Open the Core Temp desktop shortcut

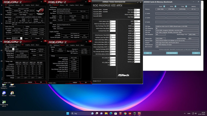point(12,93)
